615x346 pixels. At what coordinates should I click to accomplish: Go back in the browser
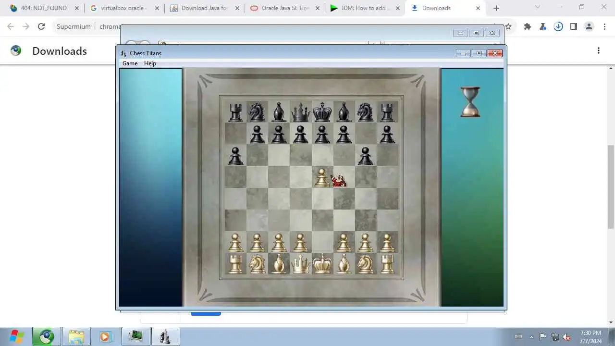pyautogui.click(x=11, y=26)
